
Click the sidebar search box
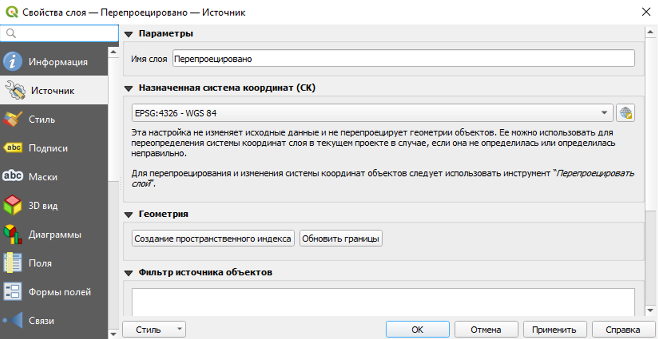point(63,33)
